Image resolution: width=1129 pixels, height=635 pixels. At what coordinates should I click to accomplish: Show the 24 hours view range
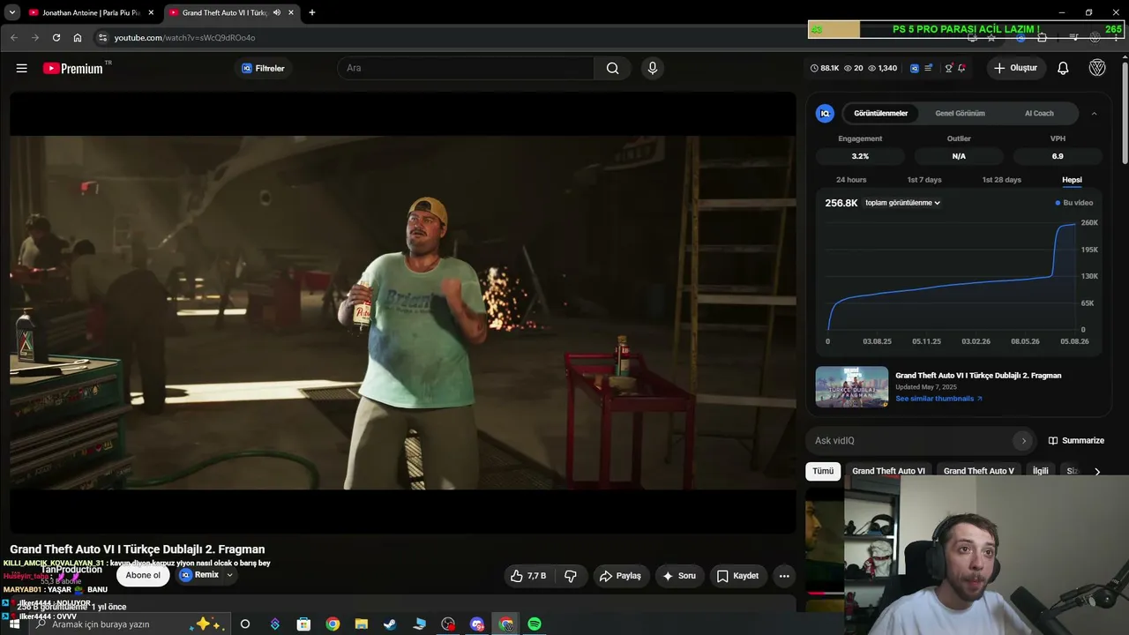(x=851, y=180)
